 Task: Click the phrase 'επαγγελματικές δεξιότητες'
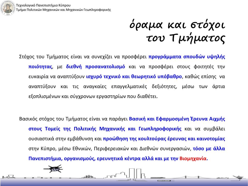point(144,87)
